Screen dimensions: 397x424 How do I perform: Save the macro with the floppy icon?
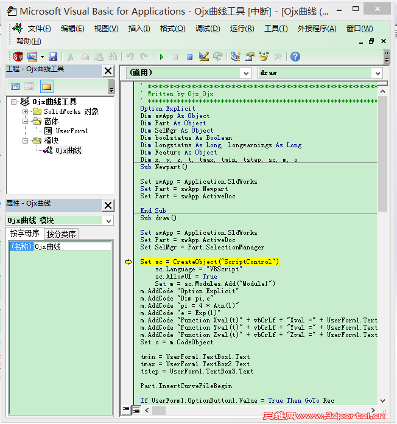coord(53,57)
